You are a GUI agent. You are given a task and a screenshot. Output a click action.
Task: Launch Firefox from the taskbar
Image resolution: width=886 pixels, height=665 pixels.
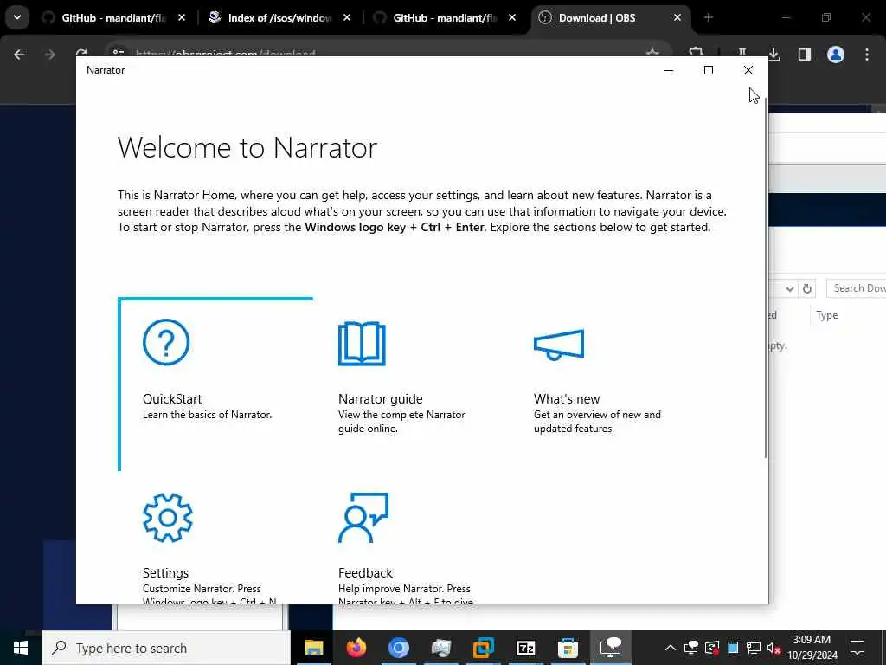pos(356,648)
